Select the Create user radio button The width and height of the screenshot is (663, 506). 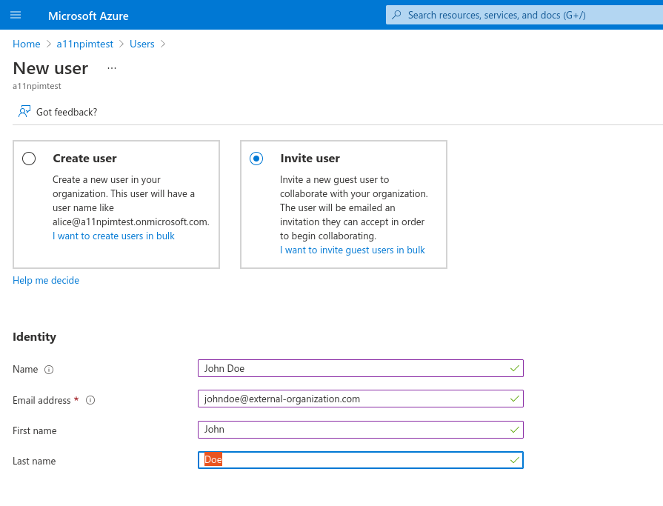pyautogui.click(x=29, y=159)
